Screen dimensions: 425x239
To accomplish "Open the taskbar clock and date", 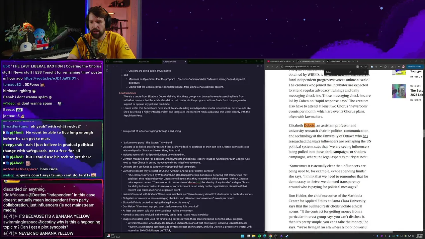I will 419,236.
